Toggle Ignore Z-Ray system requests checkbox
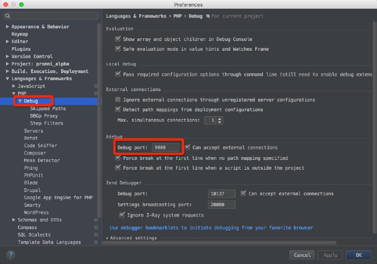377x264 pixels. pyautogui.click(x=122, y=214)
